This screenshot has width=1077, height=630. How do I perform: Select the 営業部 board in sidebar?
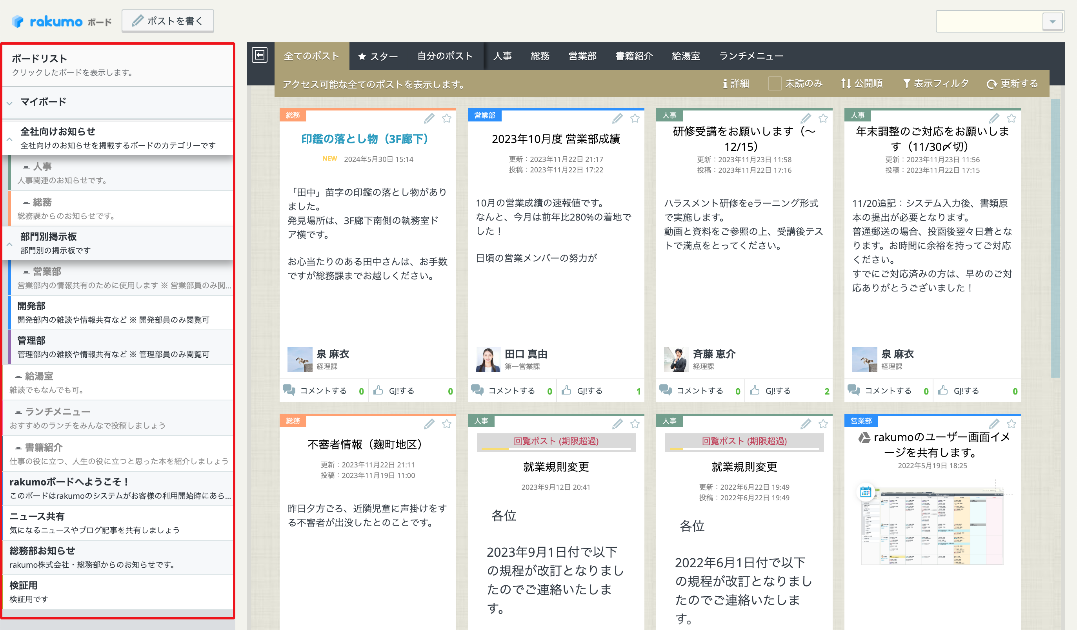pos(121,278)
